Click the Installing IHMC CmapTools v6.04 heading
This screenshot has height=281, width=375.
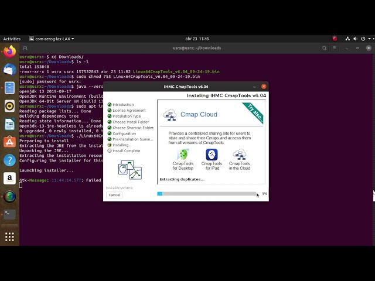tap(226, 95)
